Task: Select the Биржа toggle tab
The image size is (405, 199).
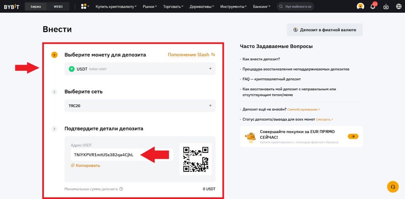Action: pyautogui.click(x=36, y=7)
